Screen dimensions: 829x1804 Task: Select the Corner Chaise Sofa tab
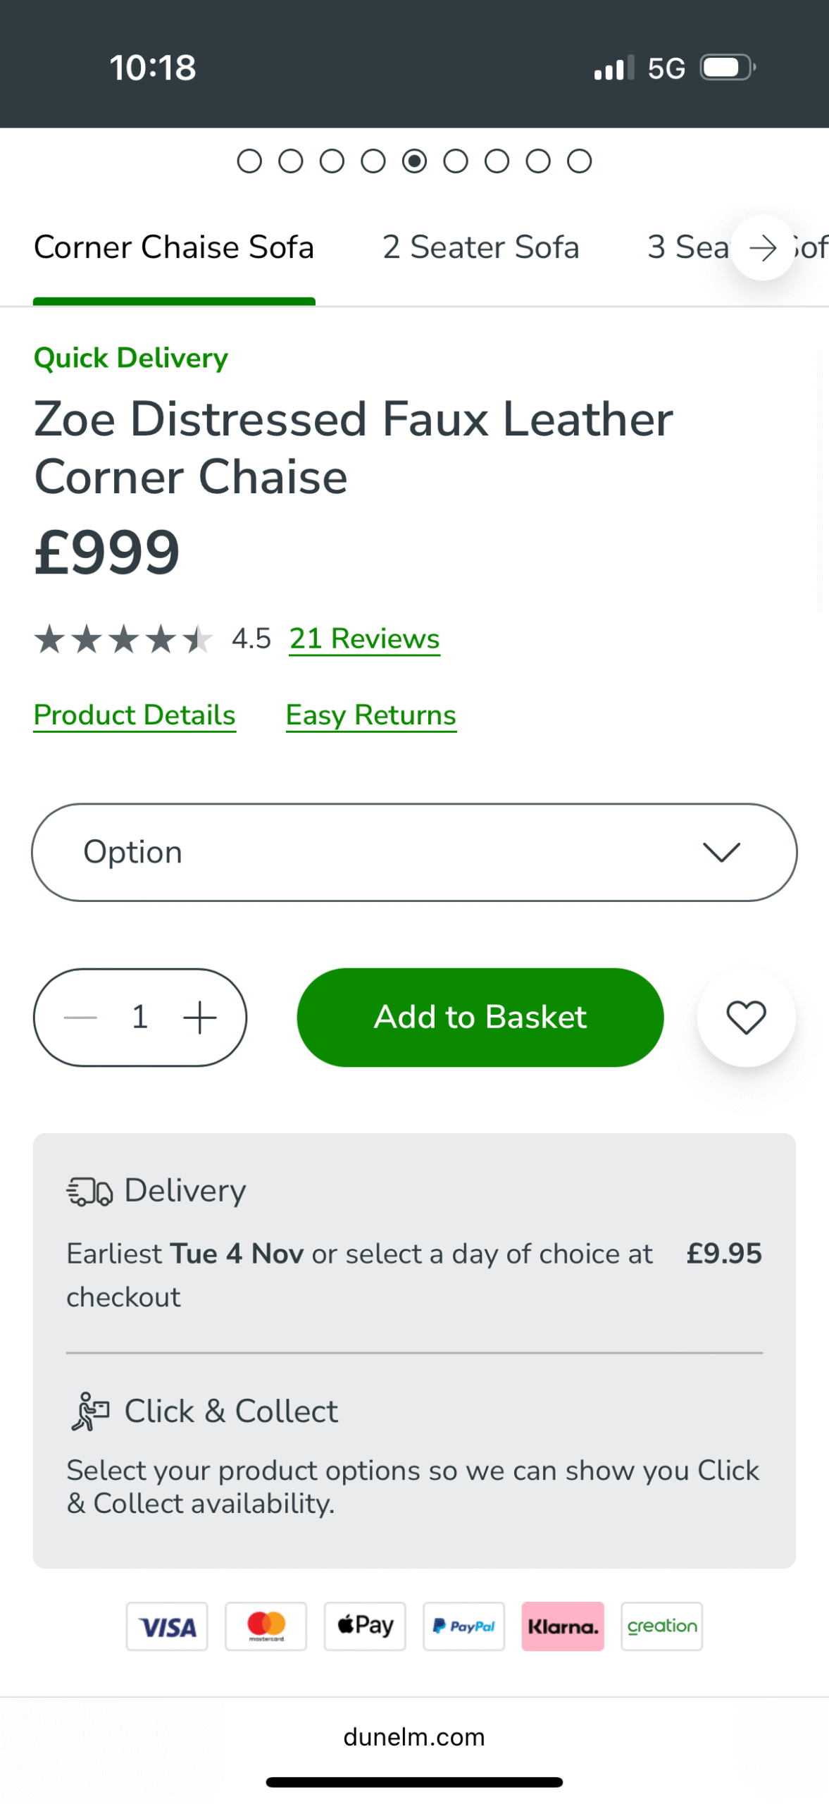(174, 247)
